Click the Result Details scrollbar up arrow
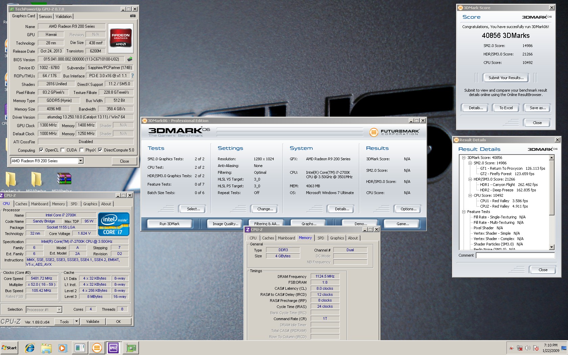This screenshot has height=355, width=568. coord(552,158)
